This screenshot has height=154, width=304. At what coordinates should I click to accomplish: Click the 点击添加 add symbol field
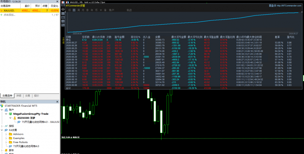(x=9, y=15)
